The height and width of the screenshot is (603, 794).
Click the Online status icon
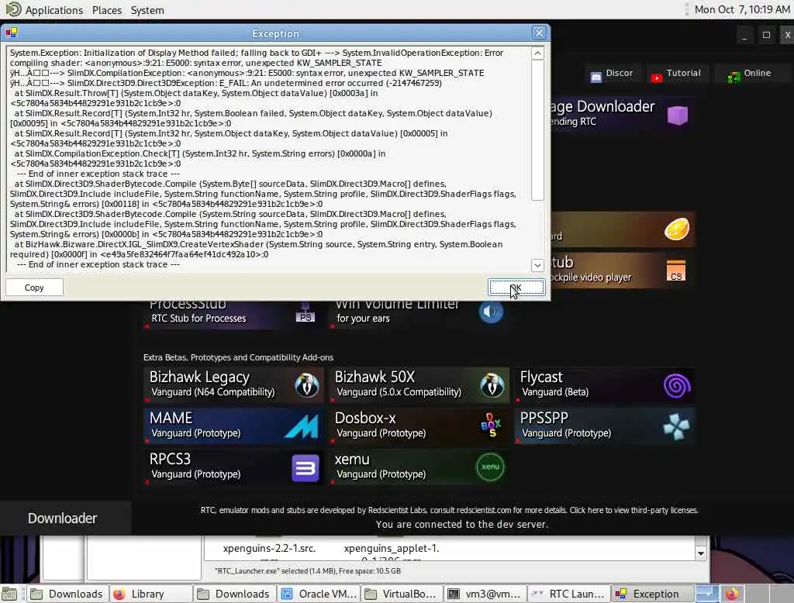pyautogui.click(x=734, y=78)
